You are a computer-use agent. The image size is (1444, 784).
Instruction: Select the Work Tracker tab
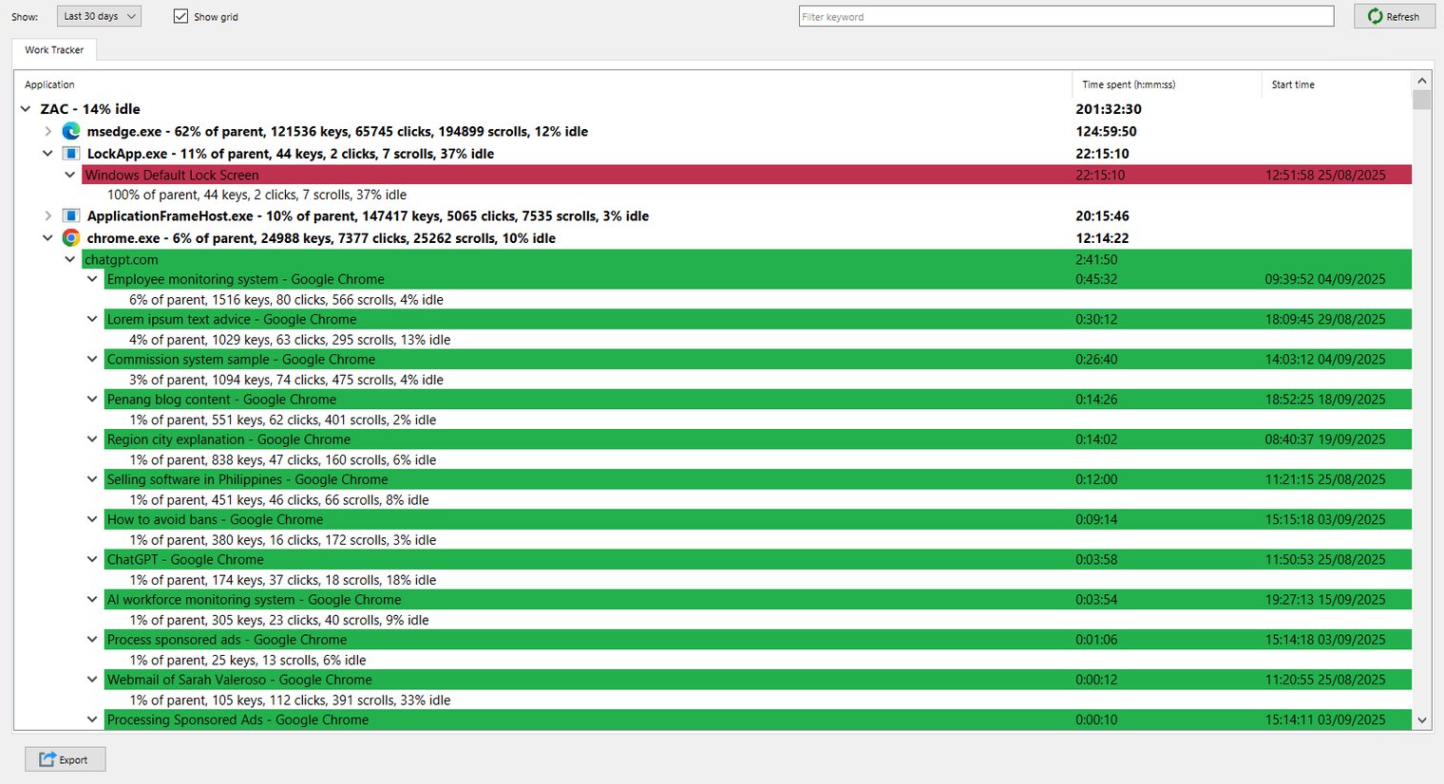[54, 50]
